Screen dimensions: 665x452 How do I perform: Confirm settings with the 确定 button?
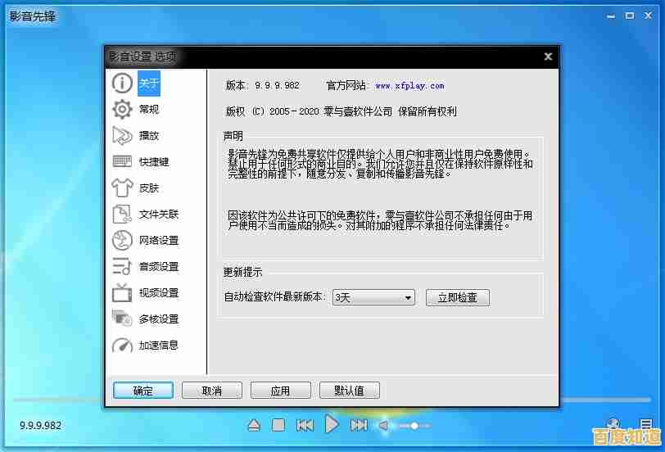click(143, 391)
